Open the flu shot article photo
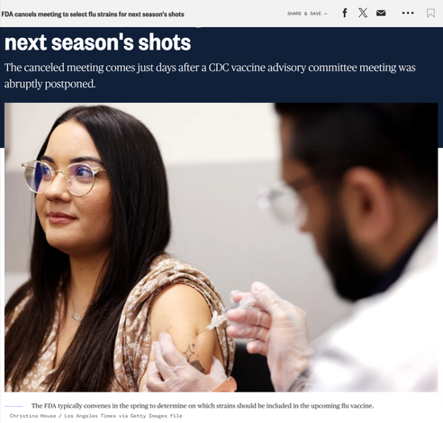Viewport: 443px width, 423px height. (x=221, y=247)
